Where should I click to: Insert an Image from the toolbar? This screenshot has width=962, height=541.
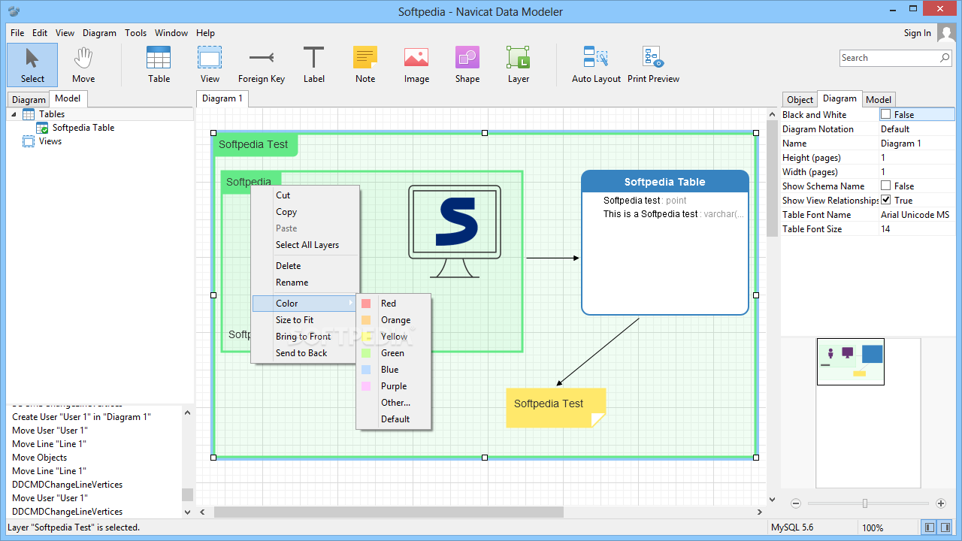(416, 65)
